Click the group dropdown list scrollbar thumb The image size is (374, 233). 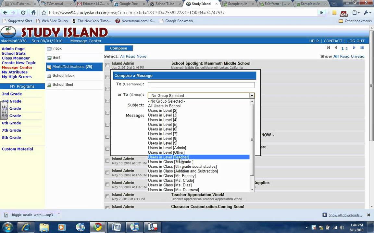coord(252,140)
